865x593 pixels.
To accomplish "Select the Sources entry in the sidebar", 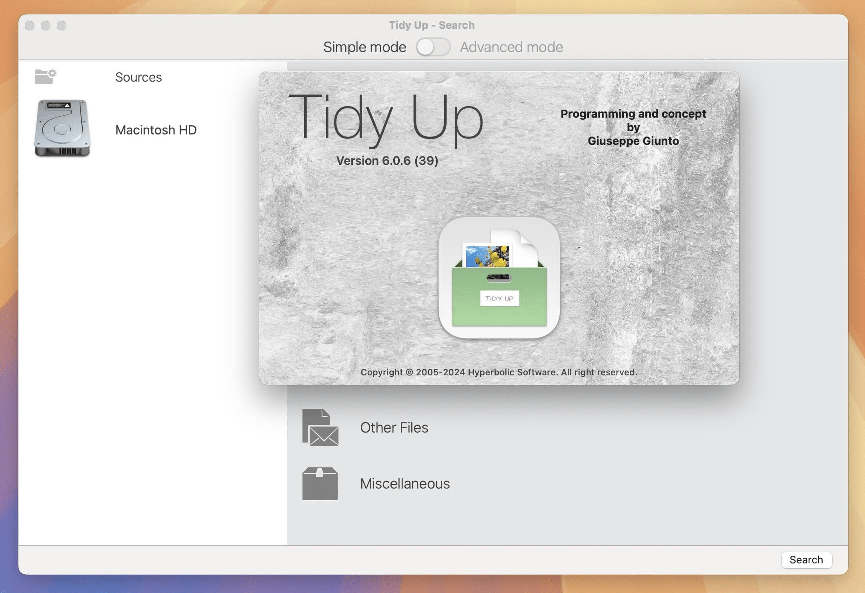I will click(x=138, y=77).
